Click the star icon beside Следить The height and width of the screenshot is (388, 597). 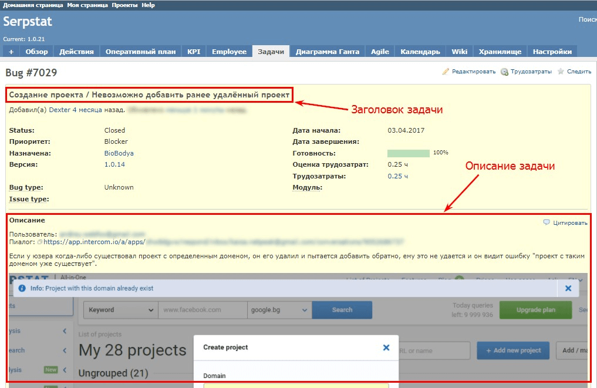point(561,71)
